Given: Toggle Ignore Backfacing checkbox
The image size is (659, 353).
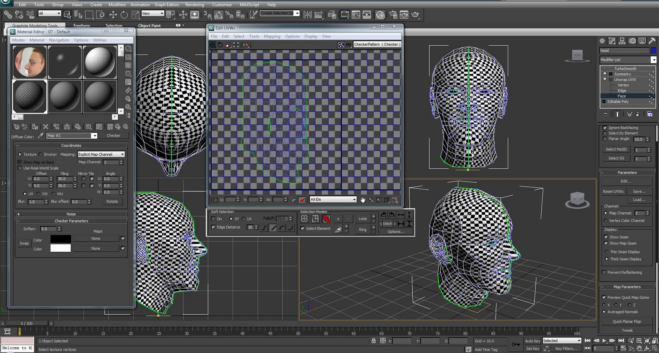Looking at the screenshot, I should [x=605, y=128].
